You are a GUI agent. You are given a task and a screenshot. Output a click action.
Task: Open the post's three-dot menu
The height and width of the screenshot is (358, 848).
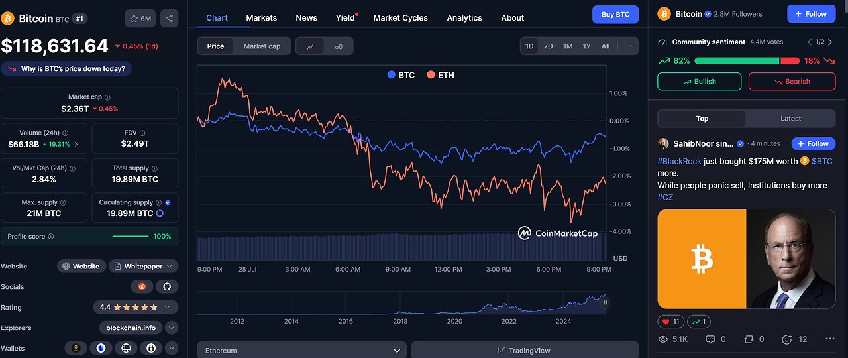pos(830,339)
